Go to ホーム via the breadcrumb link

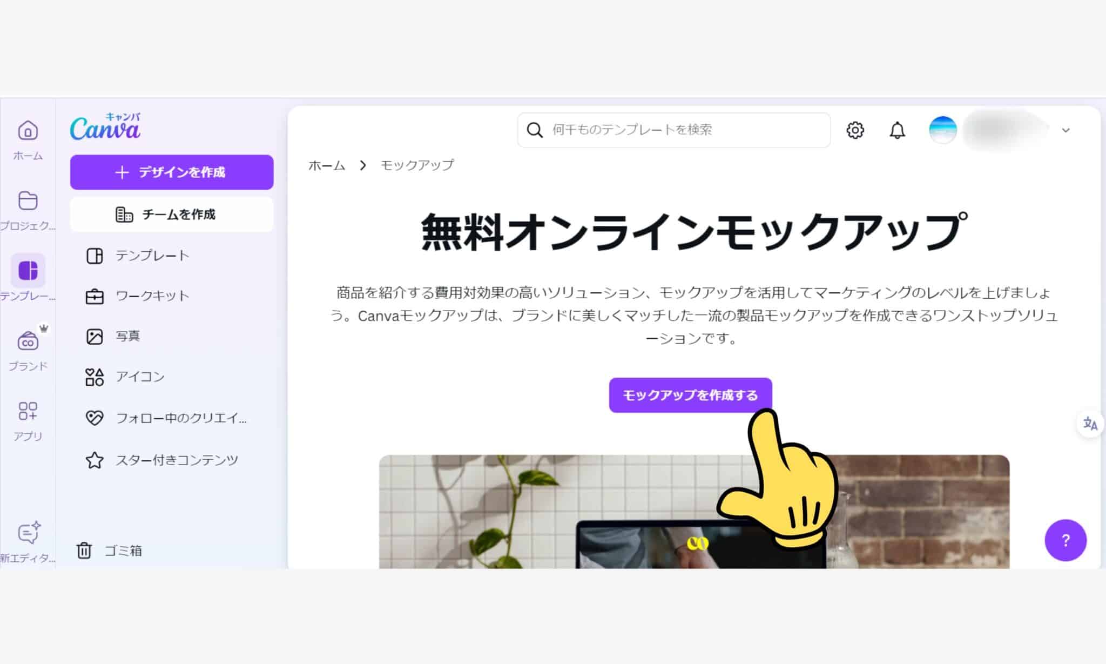point(327,165)
